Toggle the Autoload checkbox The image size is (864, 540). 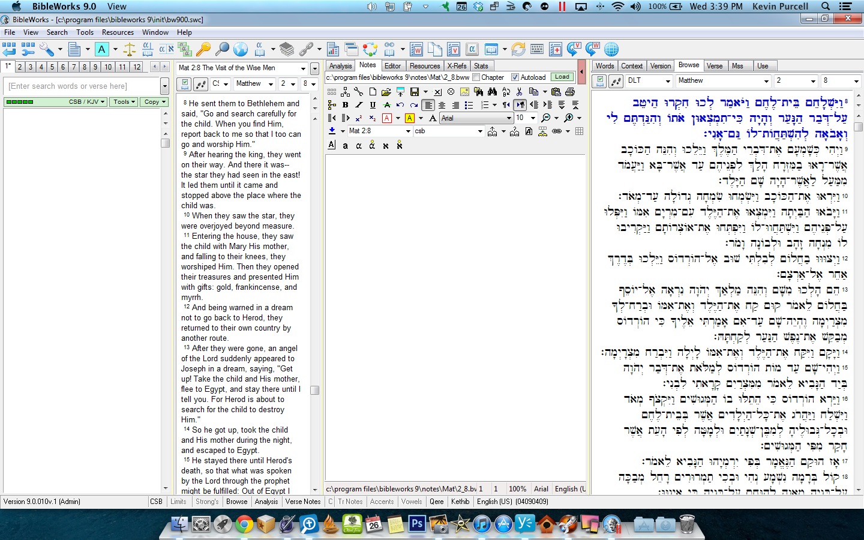515,77
